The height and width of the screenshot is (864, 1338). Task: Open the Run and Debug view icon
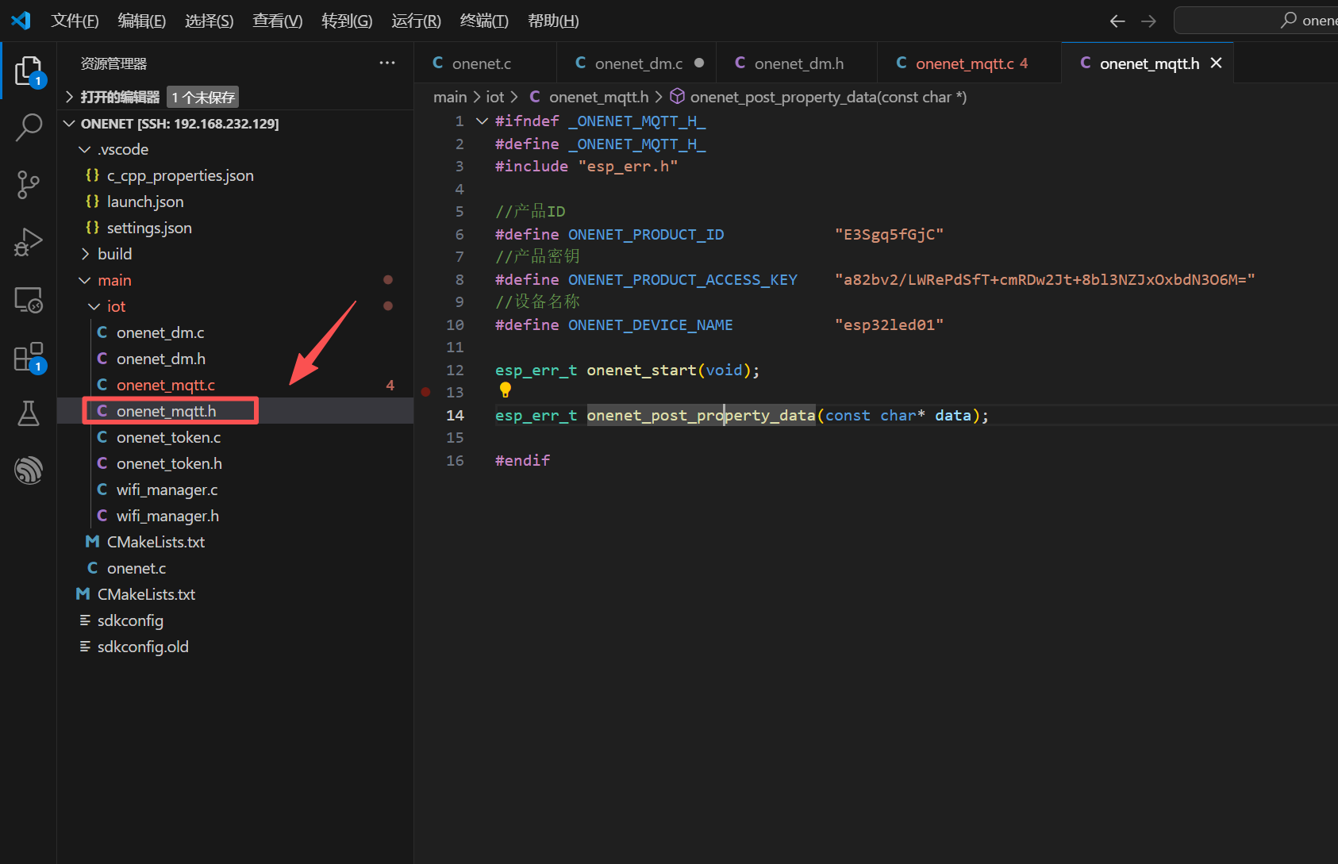click(29, 242)
